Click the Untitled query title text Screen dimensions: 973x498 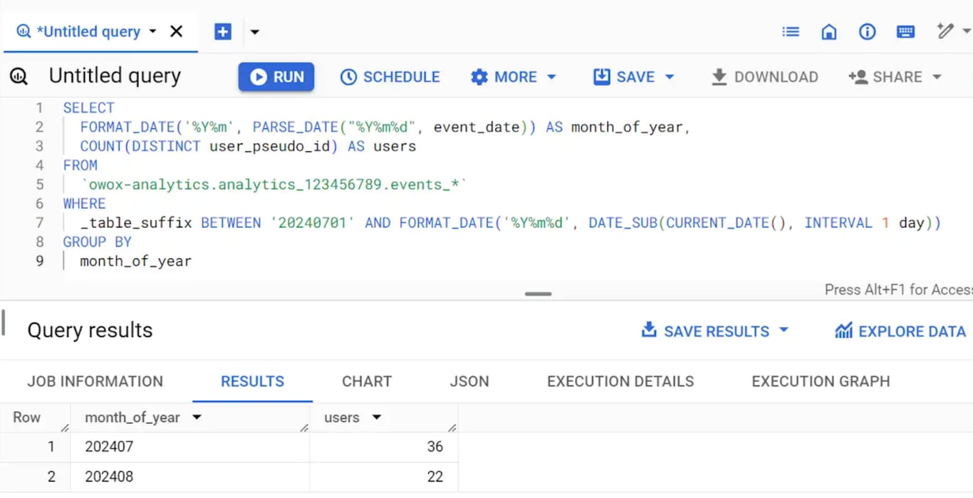tap(115, 76)
